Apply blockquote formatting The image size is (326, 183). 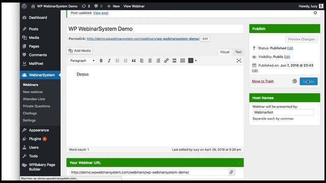[x=133, y=60]
